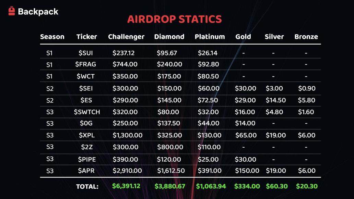Select the $SUI ticker cell
This screenshot has height=199, width=354.
pyautogui.click(x=85, y=53)
